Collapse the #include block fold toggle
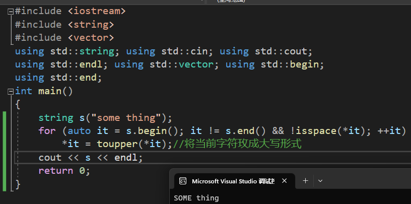 [10, 11]
